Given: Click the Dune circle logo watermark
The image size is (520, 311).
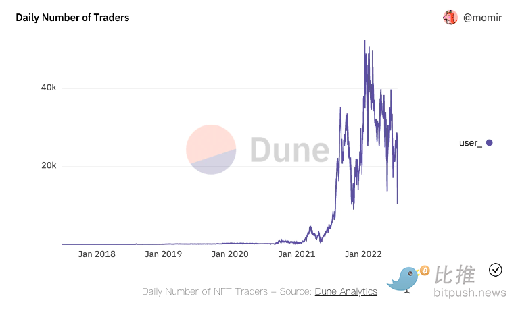Looking at the screenshot, I should 211,150.
